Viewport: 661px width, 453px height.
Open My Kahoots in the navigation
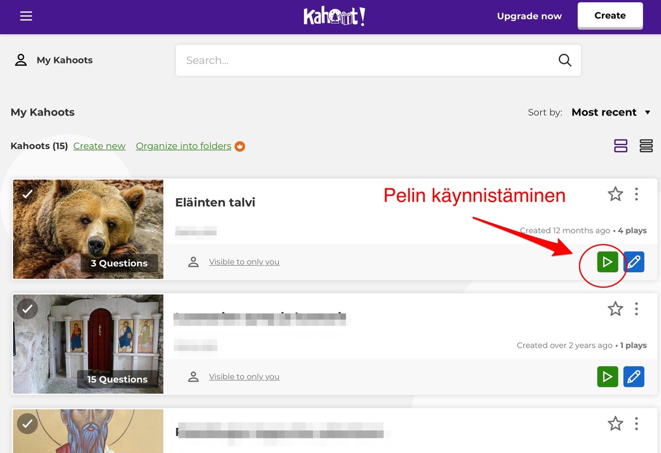54,60
